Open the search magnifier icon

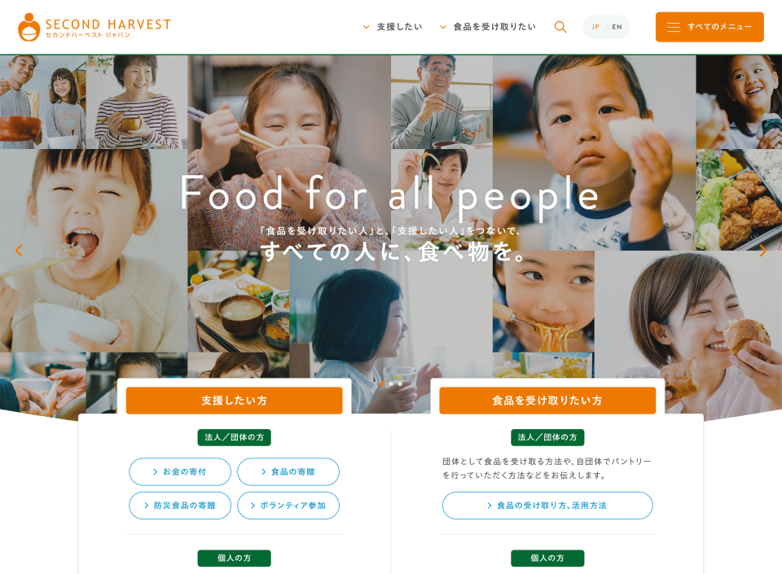[560, 27]
